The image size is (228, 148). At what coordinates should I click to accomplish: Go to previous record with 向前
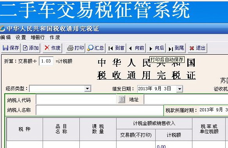click(136, 48)
